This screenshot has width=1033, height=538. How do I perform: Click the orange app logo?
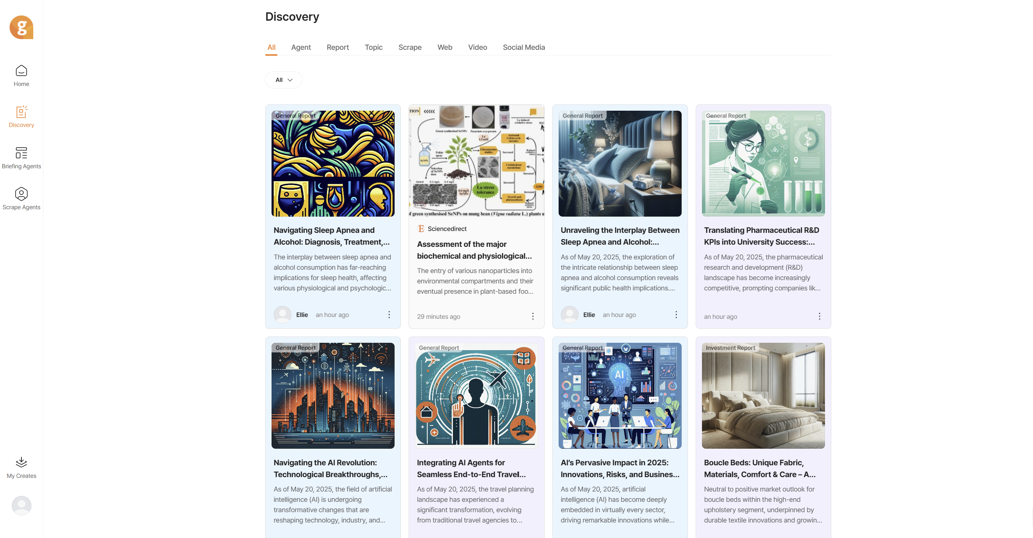click(x=21, y=27)
